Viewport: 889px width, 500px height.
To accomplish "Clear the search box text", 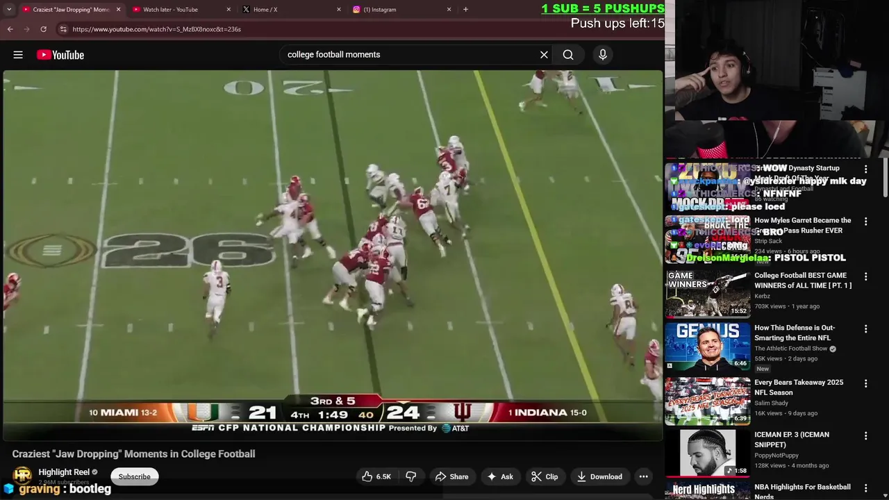I will click(544, 55).
